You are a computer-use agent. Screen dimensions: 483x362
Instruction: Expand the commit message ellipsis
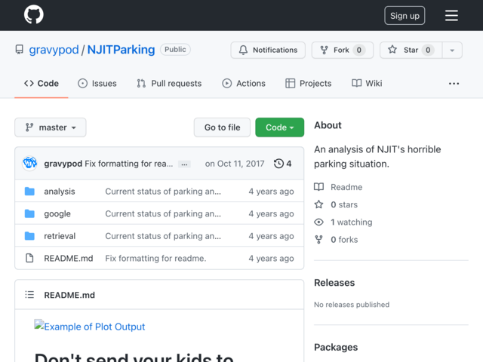pos(184,164)
